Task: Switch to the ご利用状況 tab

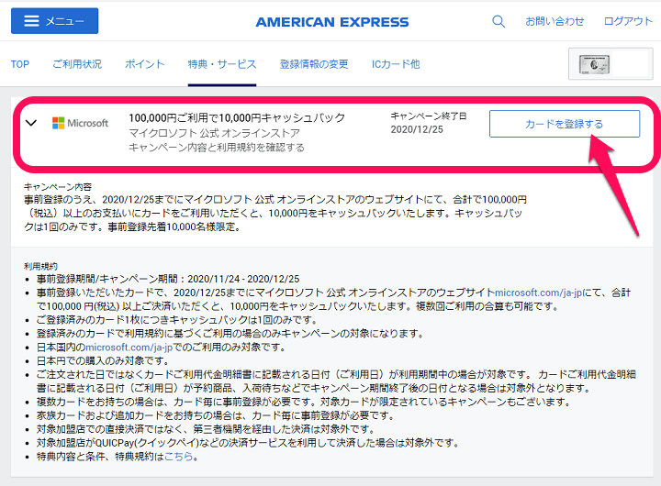Action: tap(77, 64)
